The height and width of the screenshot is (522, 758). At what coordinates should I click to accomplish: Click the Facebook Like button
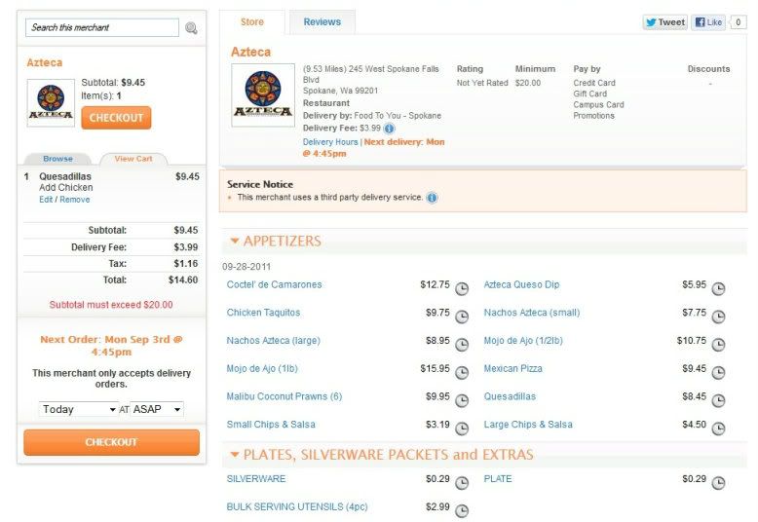click(708, 22)
